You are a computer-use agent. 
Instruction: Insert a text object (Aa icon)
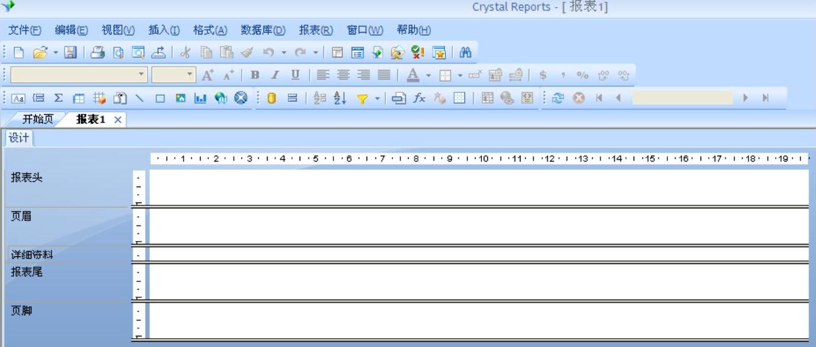[x=19, y=98]
